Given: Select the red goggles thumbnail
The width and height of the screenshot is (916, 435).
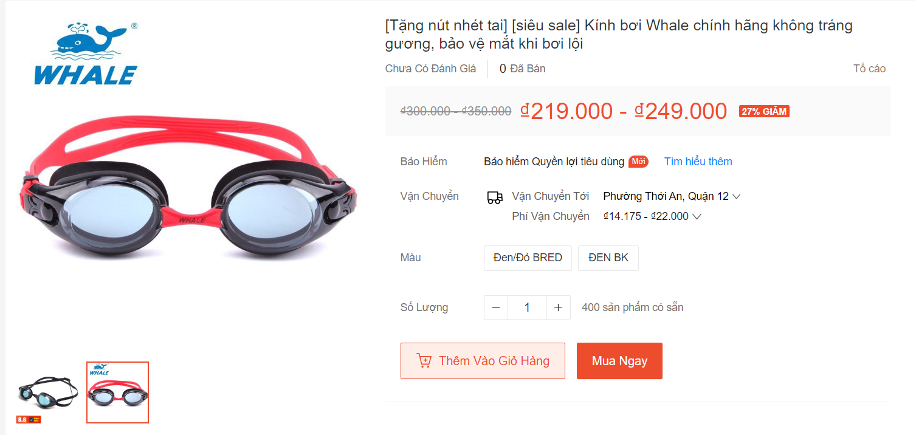Looking at the screenshot, I should coord(117,392).
